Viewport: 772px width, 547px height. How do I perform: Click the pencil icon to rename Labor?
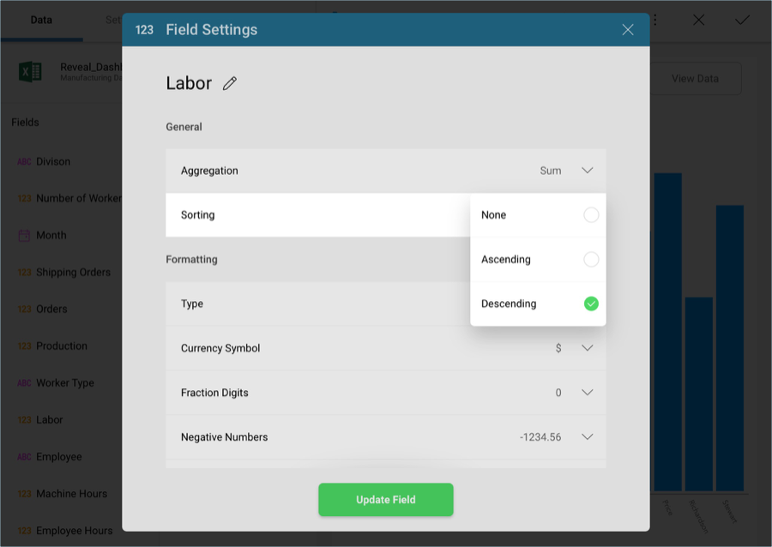coord(230,83)
